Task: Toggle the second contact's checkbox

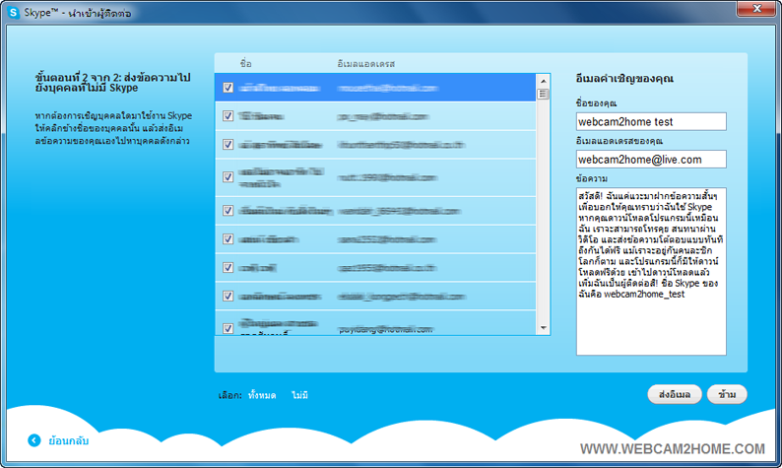Action: [x=228, y=116]
